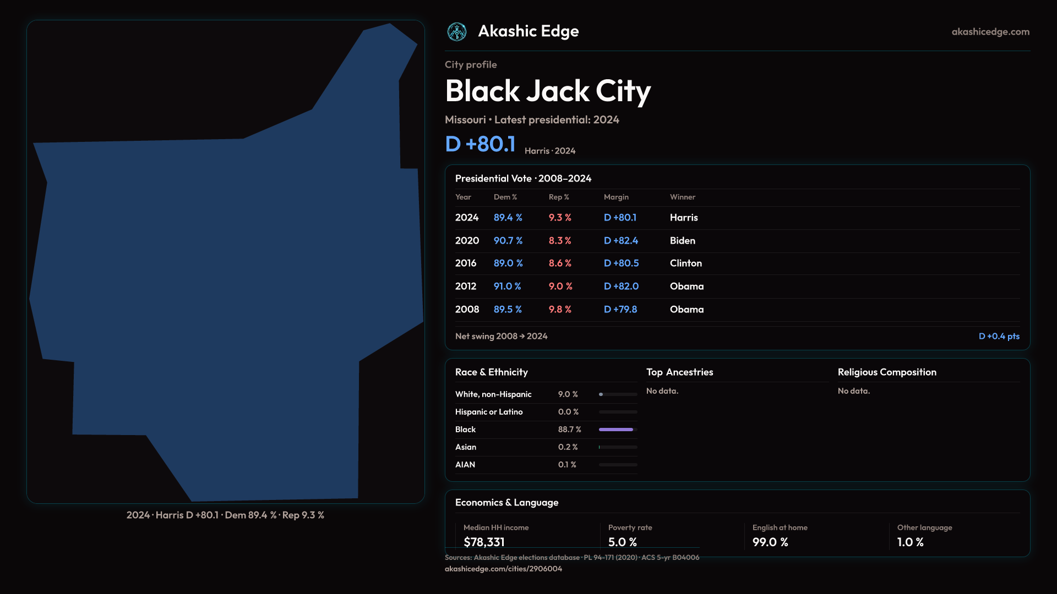The image size is (1057, 594).
Task: Click the White, non-Hispanic percentage bar
Action: point(618,394)
